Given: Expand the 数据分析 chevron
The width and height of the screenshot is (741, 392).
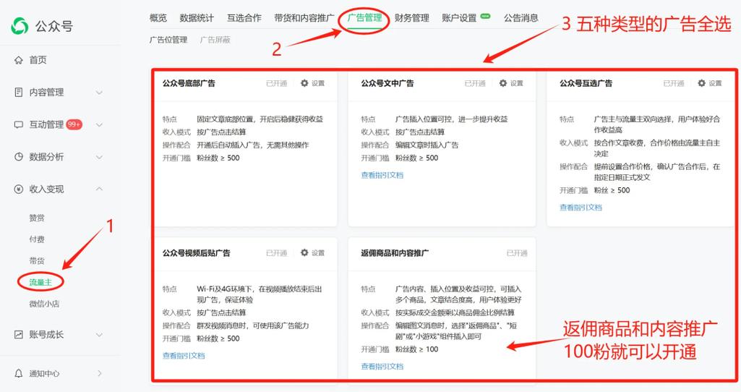Looking at the screenshot, I should 99,157.
